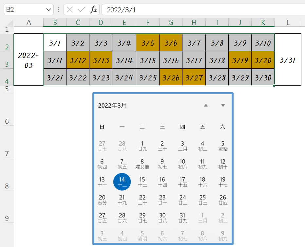Select column L header
Viewport: 305px width, 247px height.
point(288,23)
